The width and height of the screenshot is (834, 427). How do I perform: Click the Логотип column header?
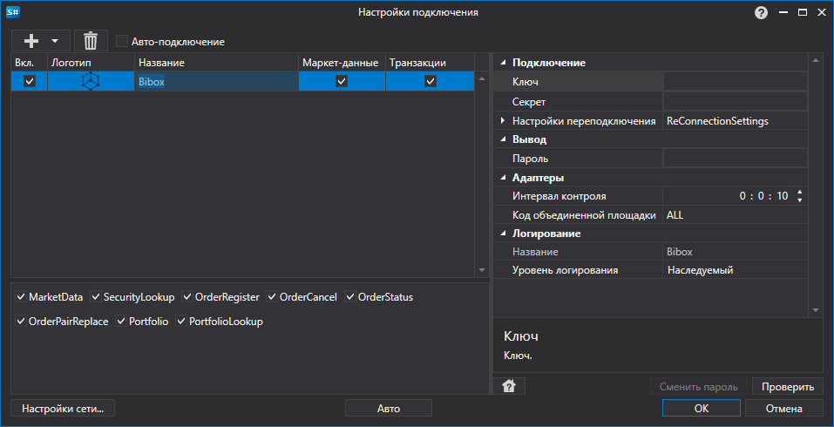tap(91, 63)
